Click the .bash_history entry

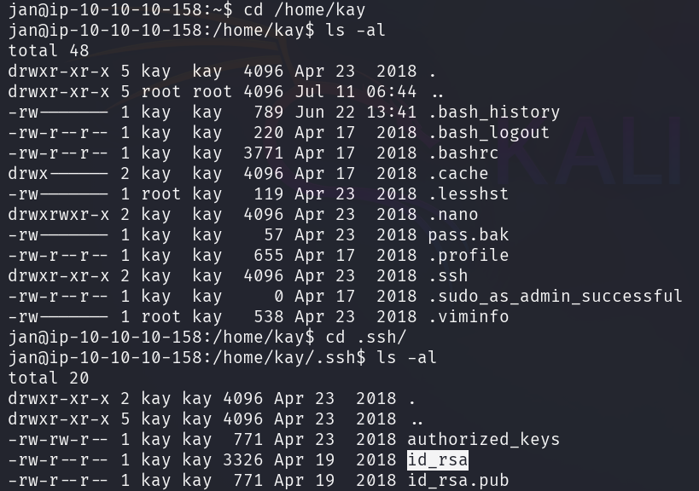494,113
